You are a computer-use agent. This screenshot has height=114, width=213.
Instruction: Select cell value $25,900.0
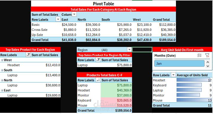click(124, 25)
